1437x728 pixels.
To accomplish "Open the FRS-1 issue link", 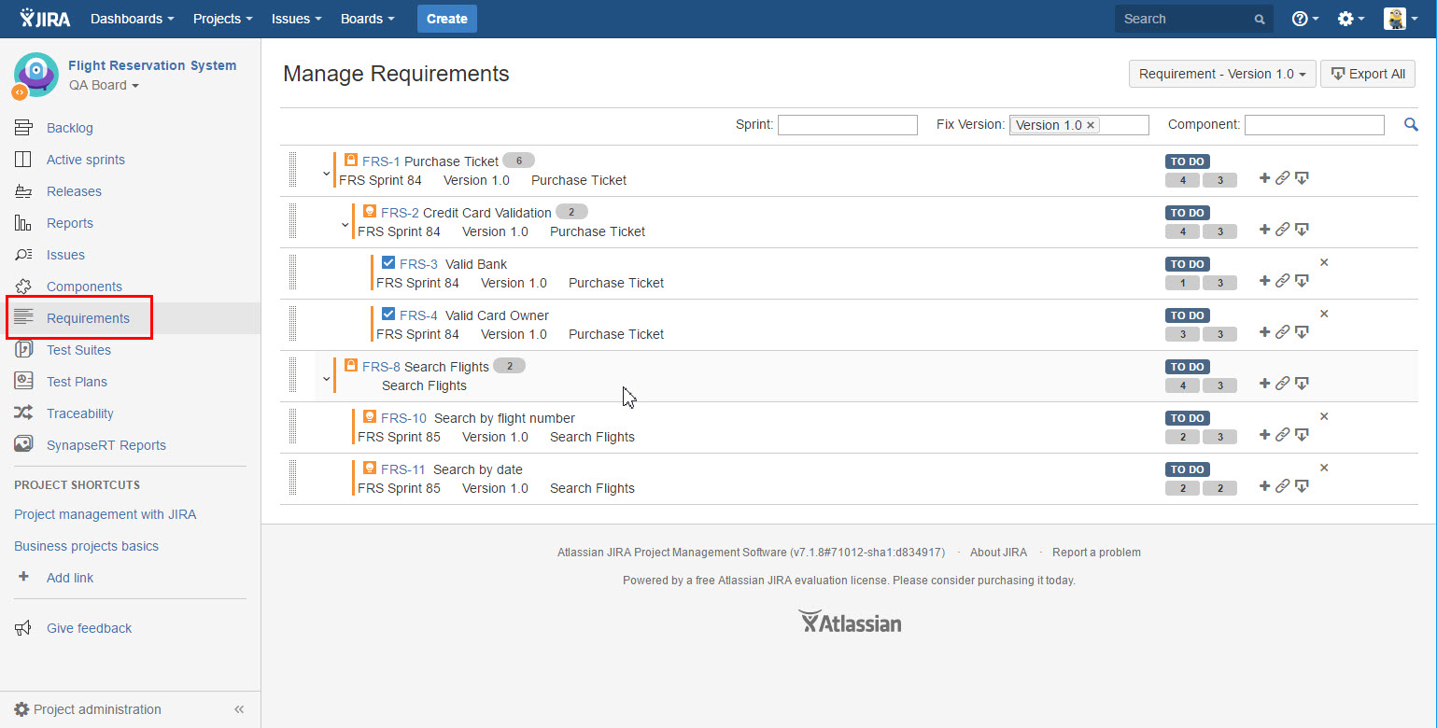I will click(x=381, y=161).
